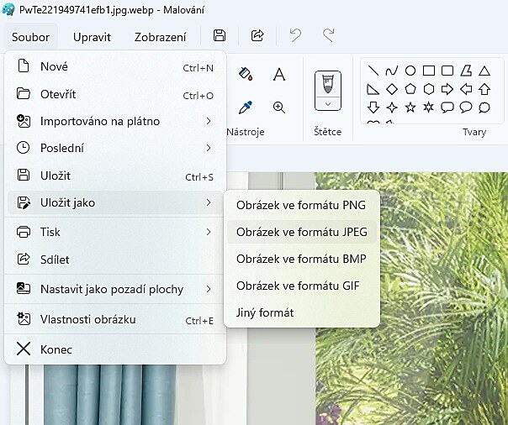Image resolution: width=508 pixels, height=425 pixels.
Task: Click the Redo arrow icon
Action: point(328,36)
